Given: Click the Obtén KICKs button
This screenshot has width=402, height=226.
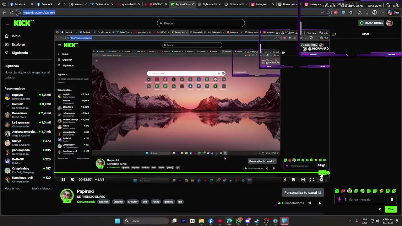Looking at the screenshot, I should pos(371,23).
